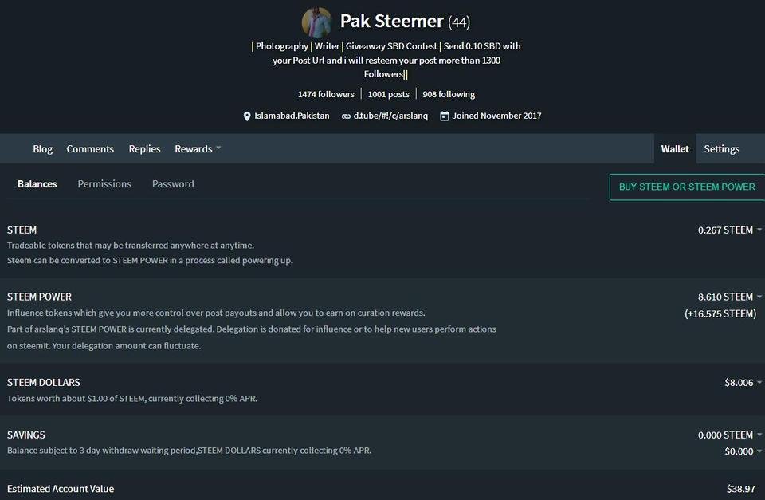Open the 8.610 STEEM power dropdown
This screenshot has width=765, height=500.
tap(730, 297)
